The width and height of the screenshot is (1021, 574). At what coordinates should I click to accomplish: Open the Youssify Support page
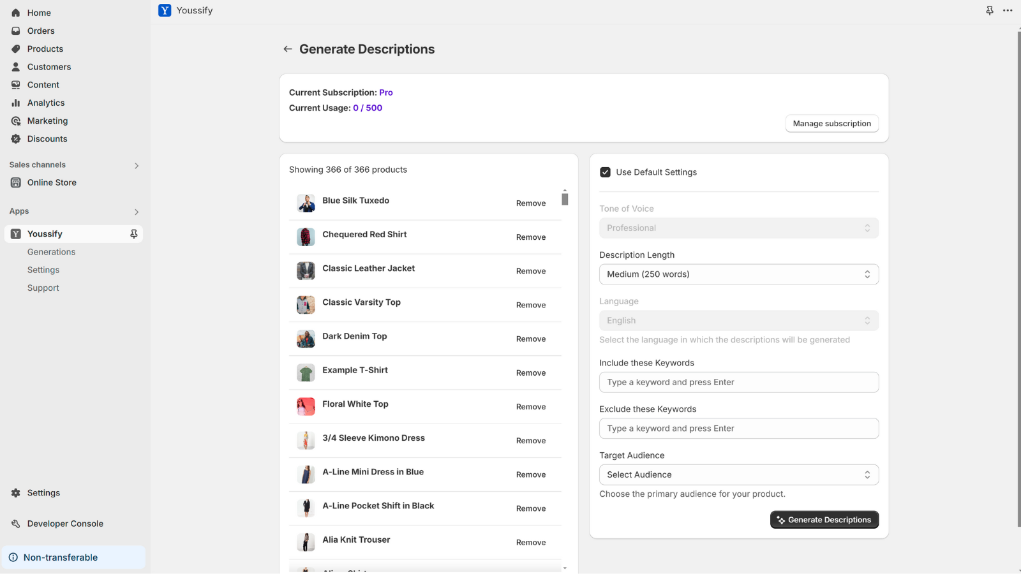[x=43, y=288]
